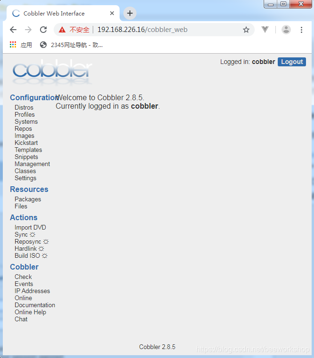Click the gear icon beside Sync

click(32, 234)
